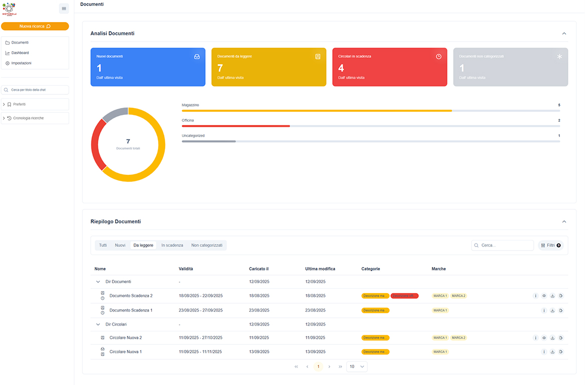Download Circolare Nuova 1 file
This screenshot has height=385, width=585.
(x=552, y=352)
